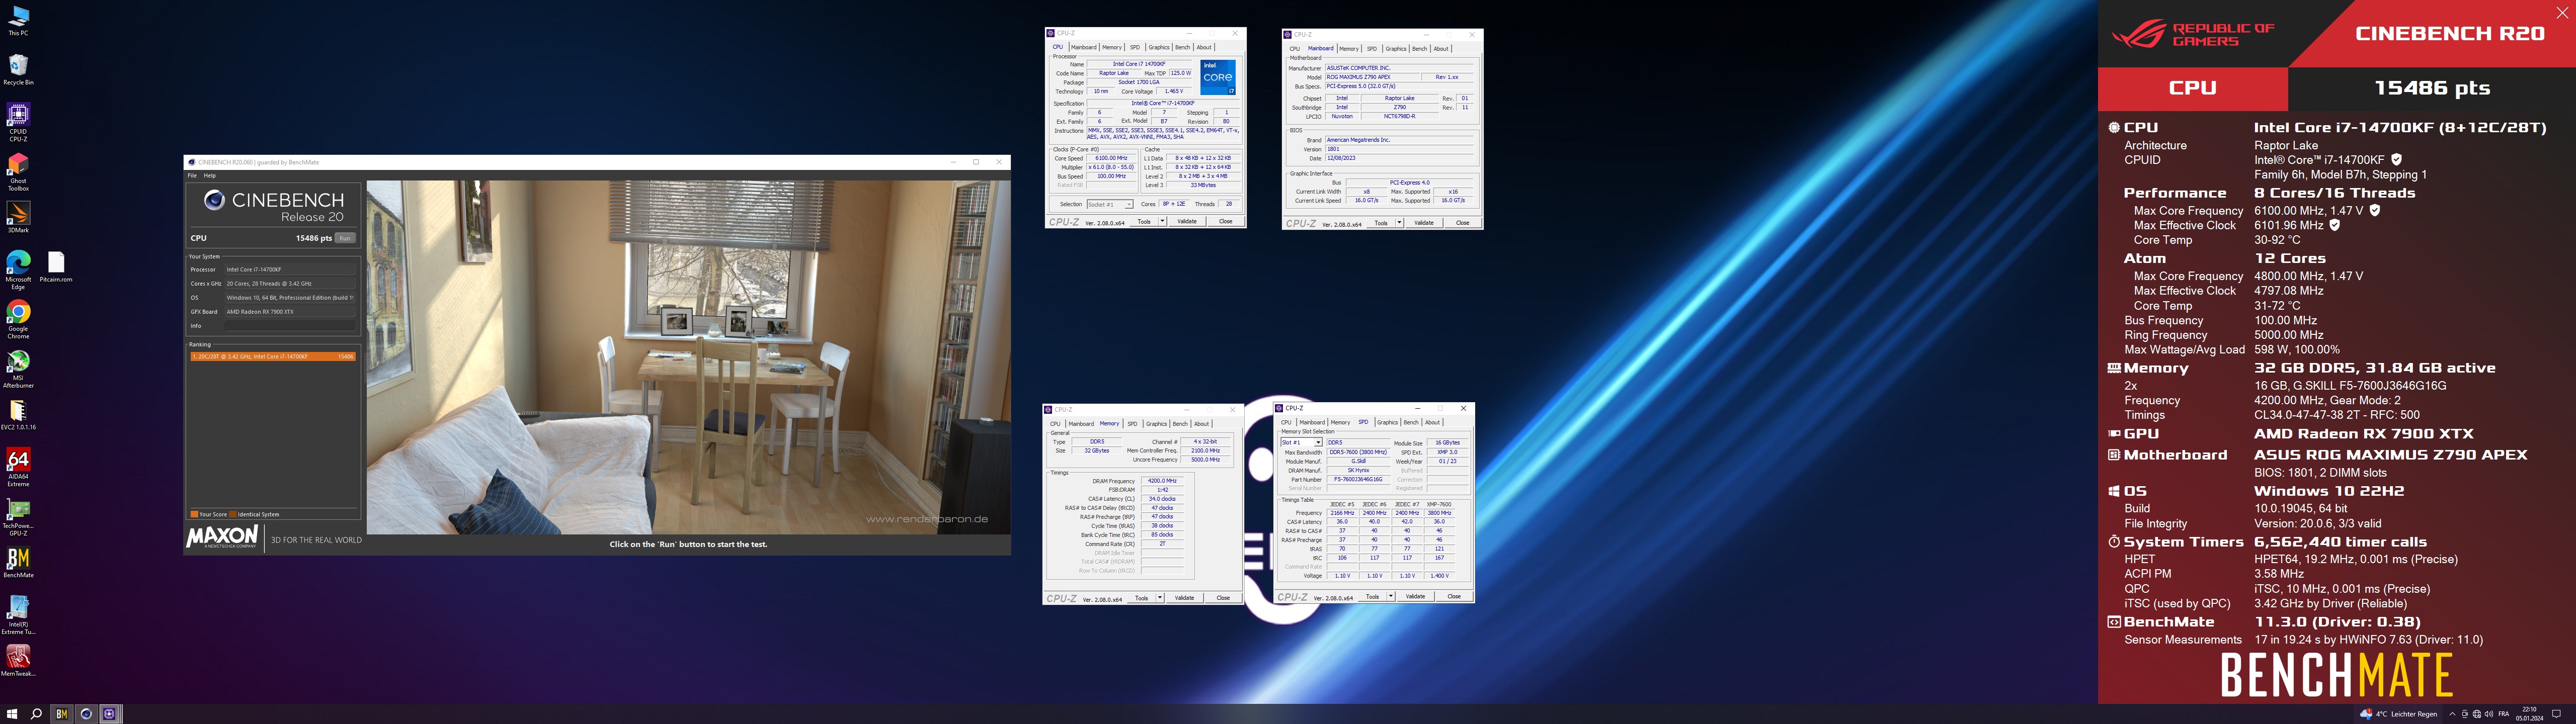The image size is (2576, 724).
Task: Open the notification center icon
Action: (x=2557, y=714)
